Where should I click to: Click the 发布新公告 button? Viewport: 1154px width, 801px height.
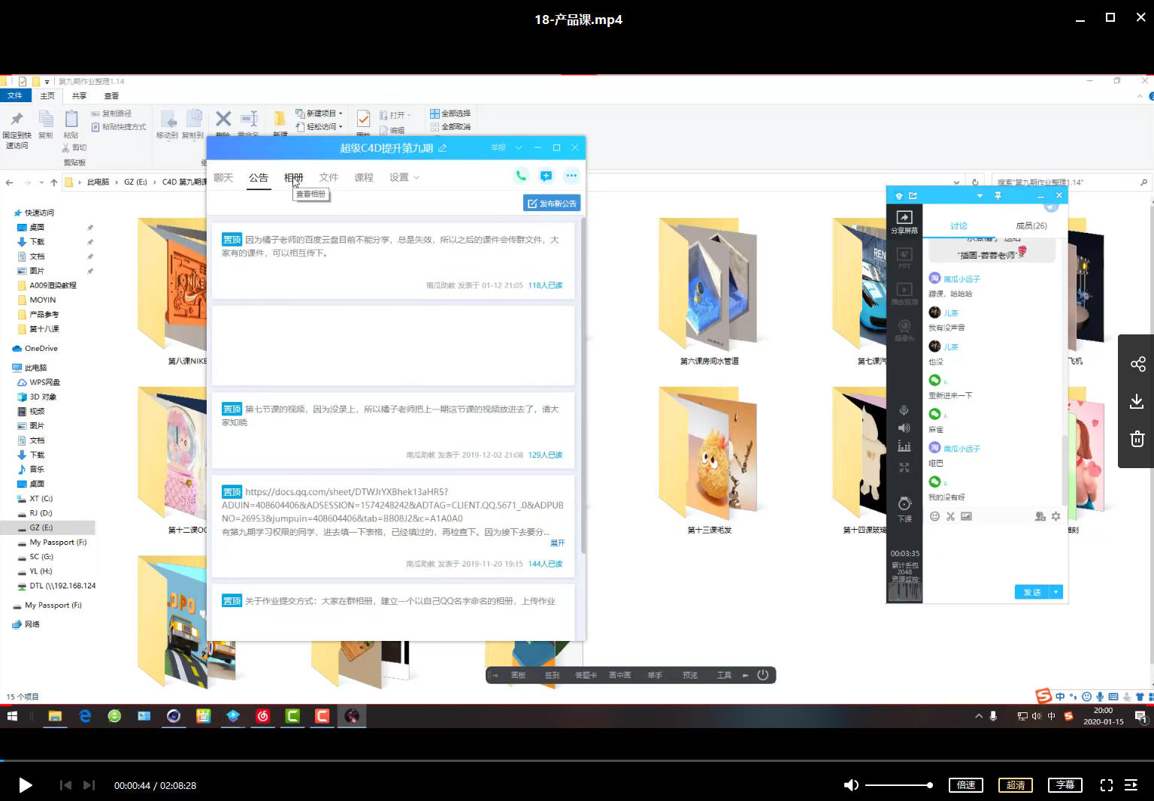(x=552, y=204)
